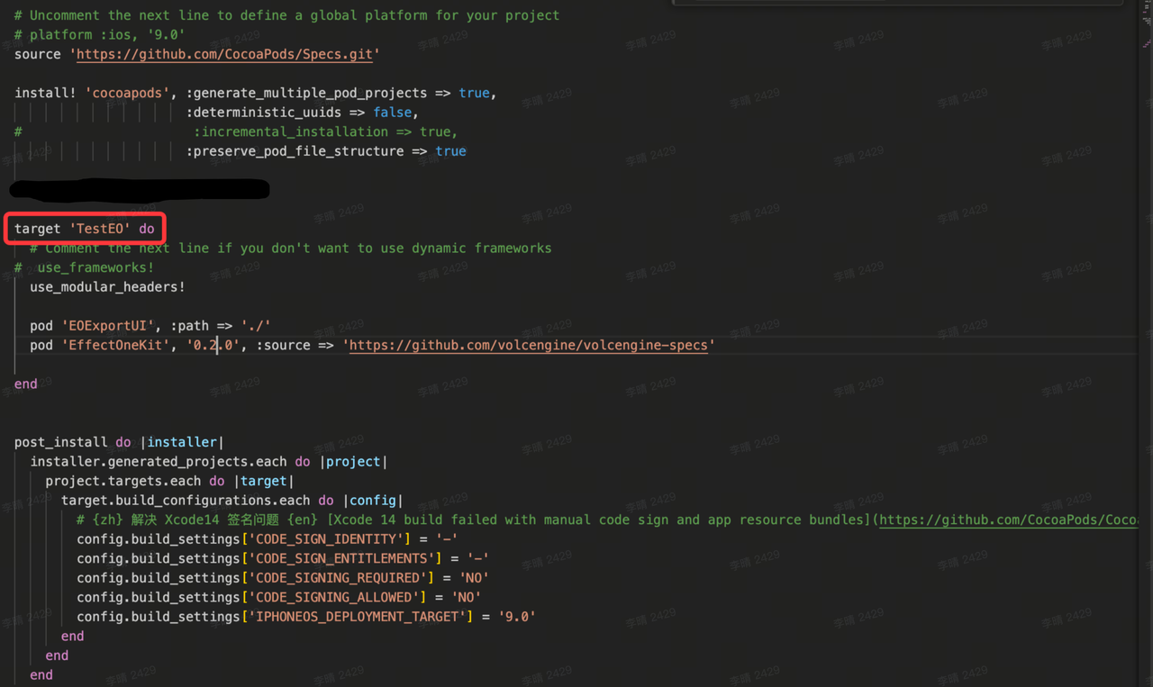Image resolution: width=1153 pixels, height=687 pixels.
Task: Click the 'post_install' keyword
Action: [61, 442]
